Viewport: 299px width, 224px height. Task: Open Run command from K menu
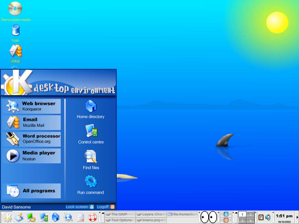pos(91,185)
